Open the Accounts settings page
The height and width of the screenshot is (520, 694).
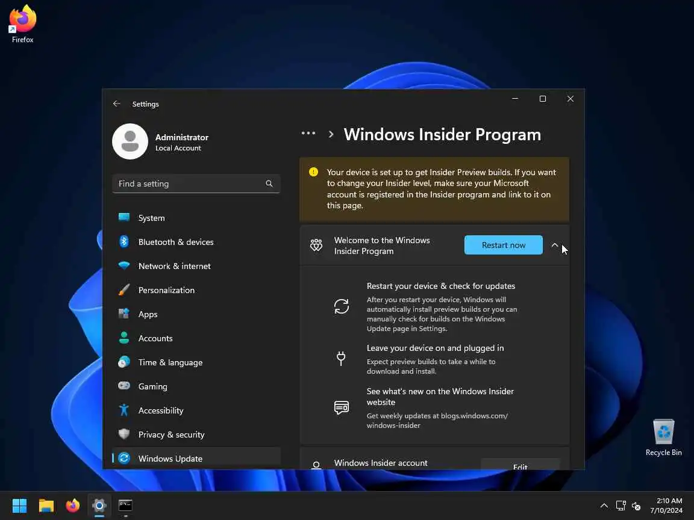(196, 338)
